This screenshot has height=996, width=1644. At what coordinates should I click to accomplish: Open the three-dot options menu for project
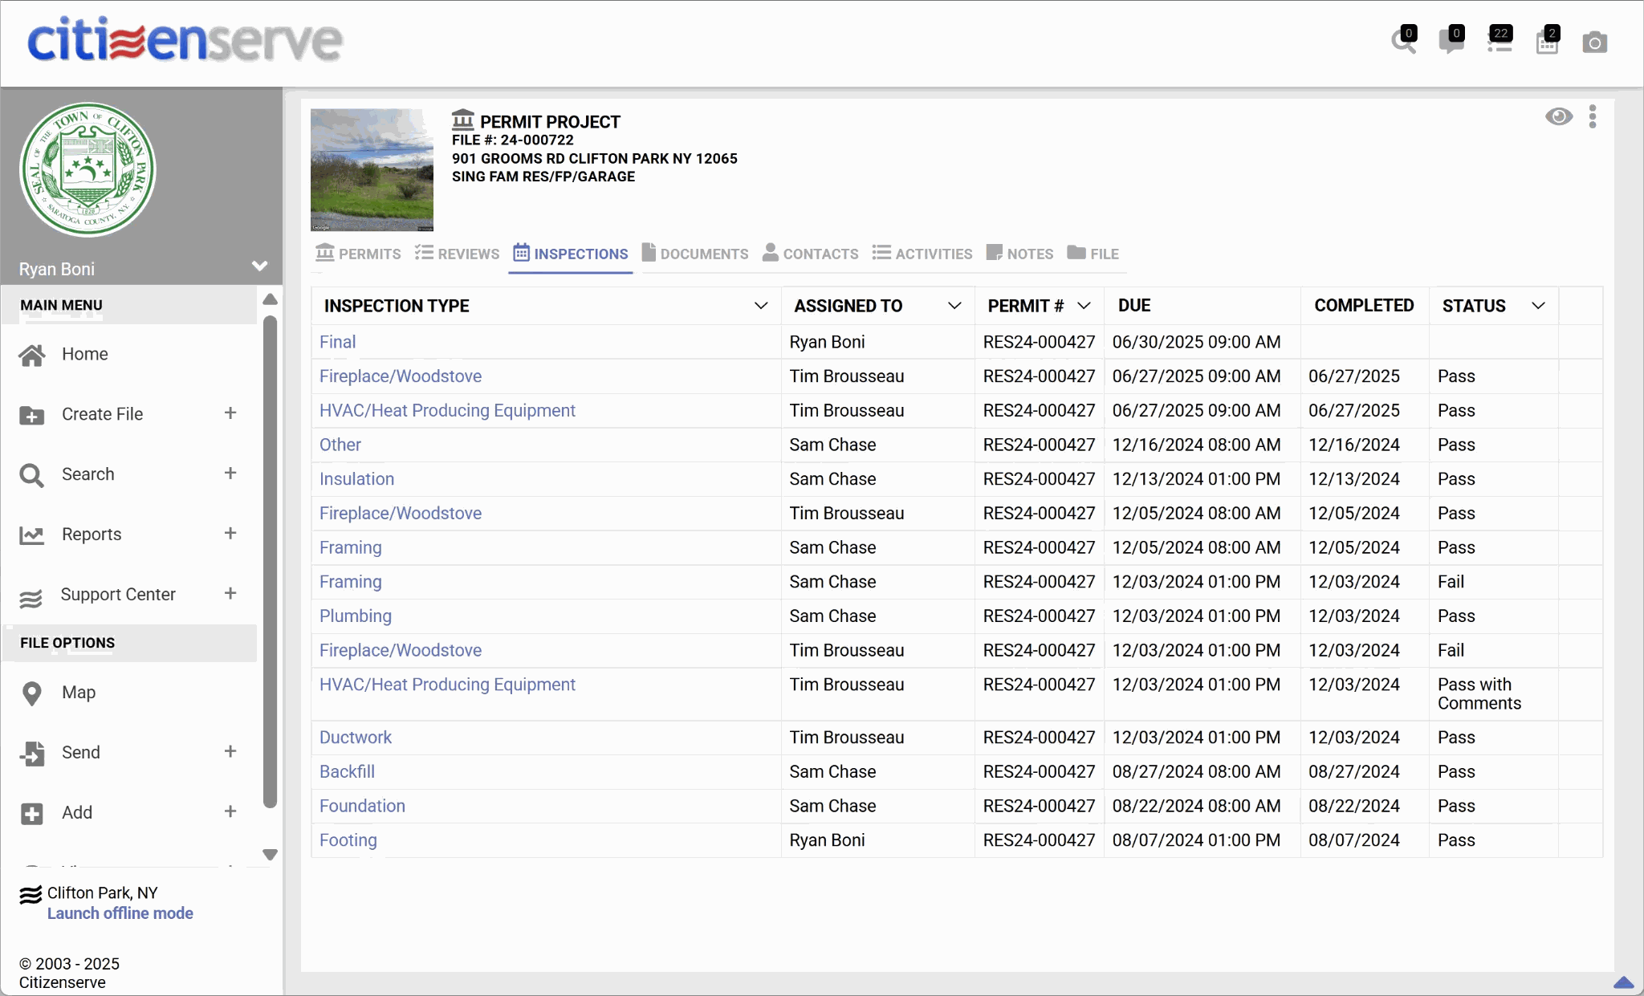point(1593,117)
